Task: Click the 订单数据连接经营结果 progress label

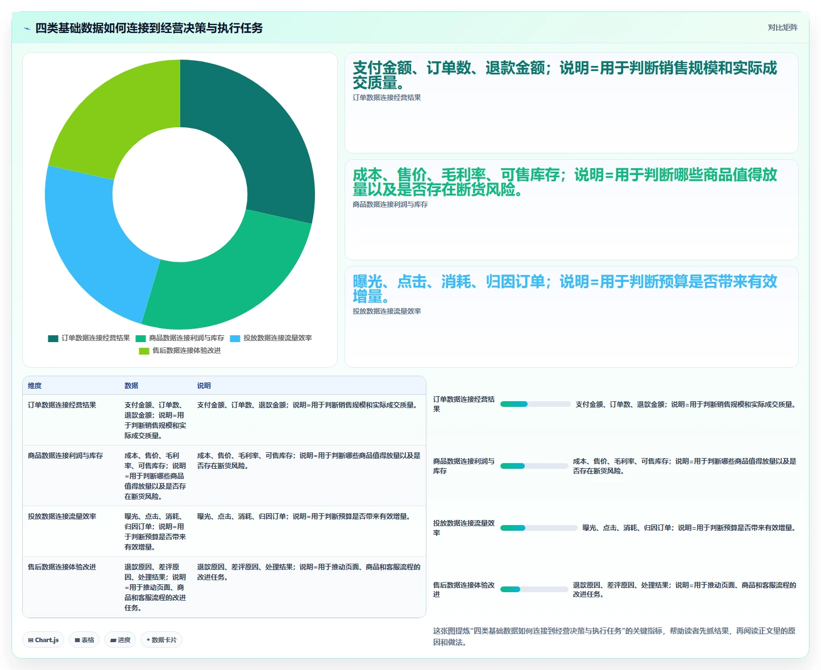Action: click(464, 404)
